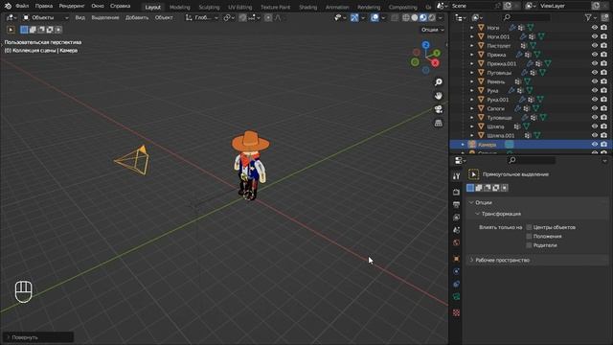The width and height of the screenshot is (613, 345).
Task: Disable Рука rendering via camera icon
Action: tap(604, 91)
